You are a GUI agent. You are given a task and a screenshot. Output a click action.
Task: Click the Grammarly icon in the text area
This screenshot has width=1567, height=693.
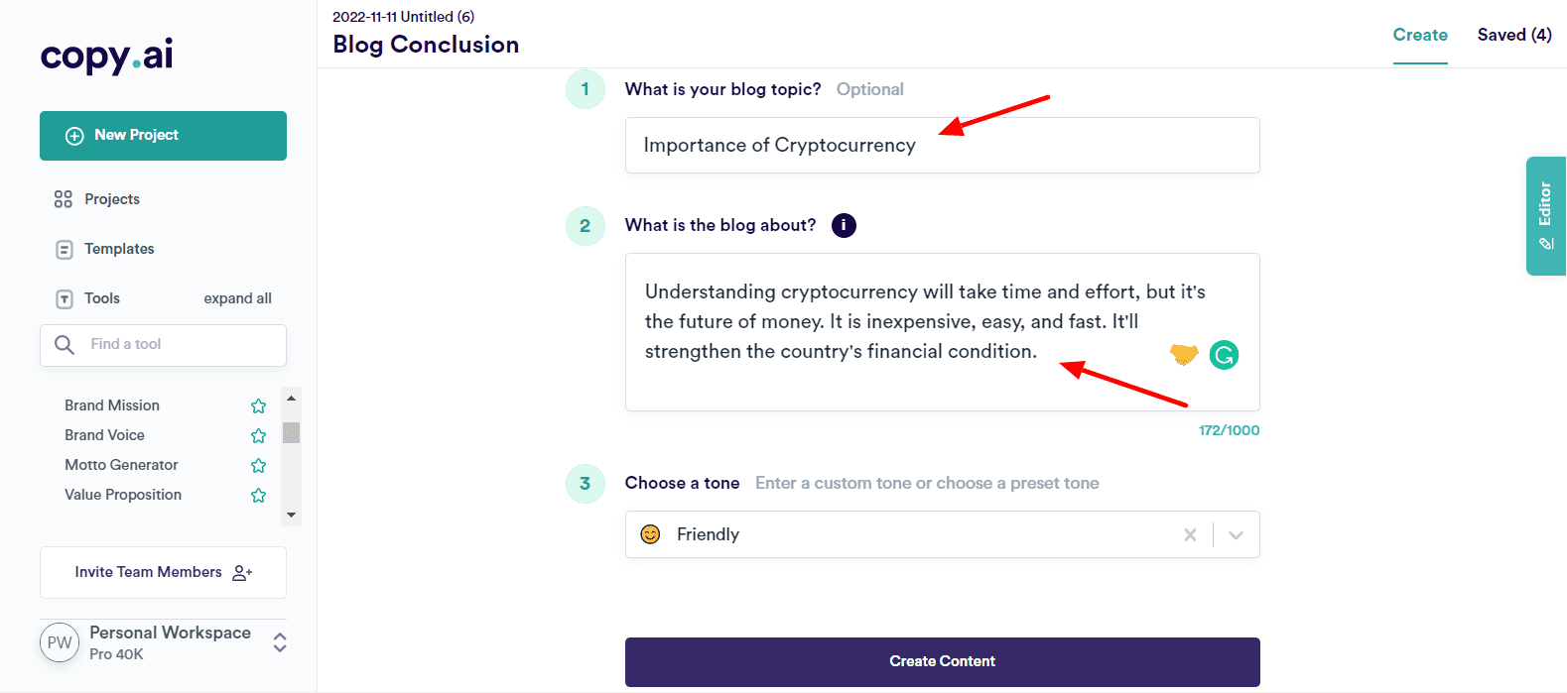click(x=1224, y=355)
